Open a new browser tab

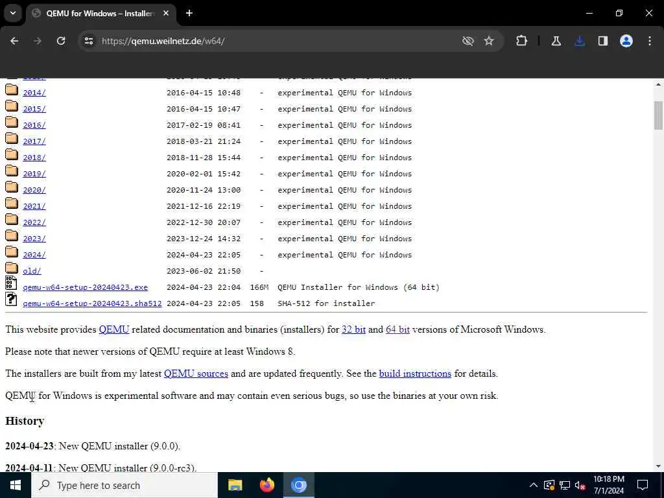[x=189, y=14]
